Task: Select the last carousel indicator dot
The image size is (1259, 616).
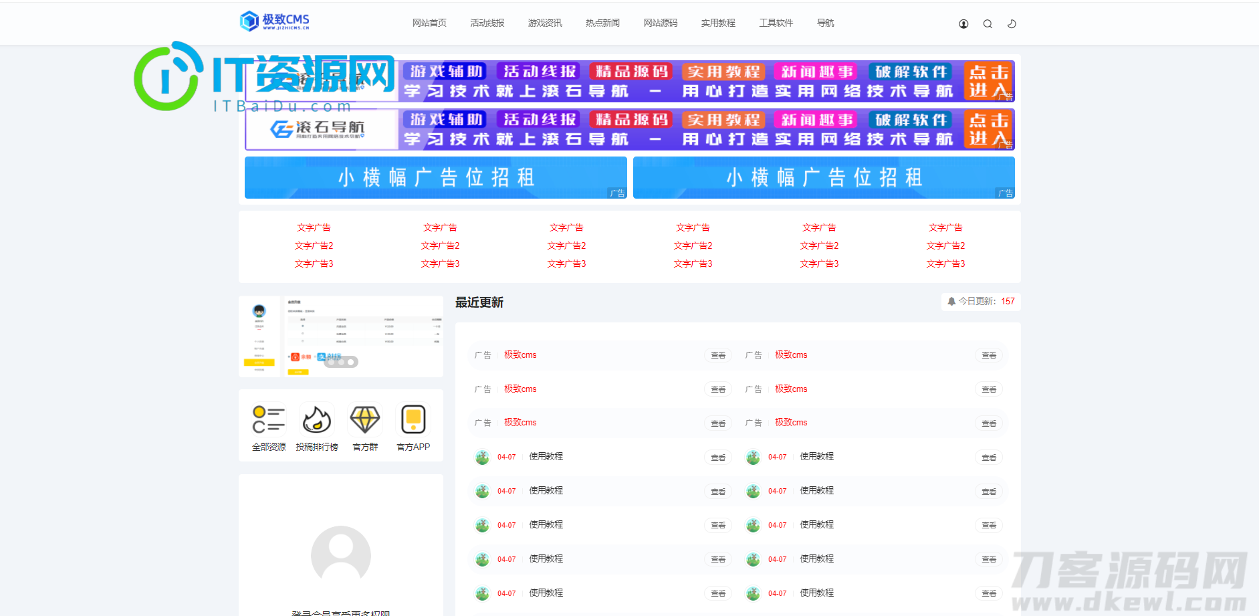Action: point(351,362)
